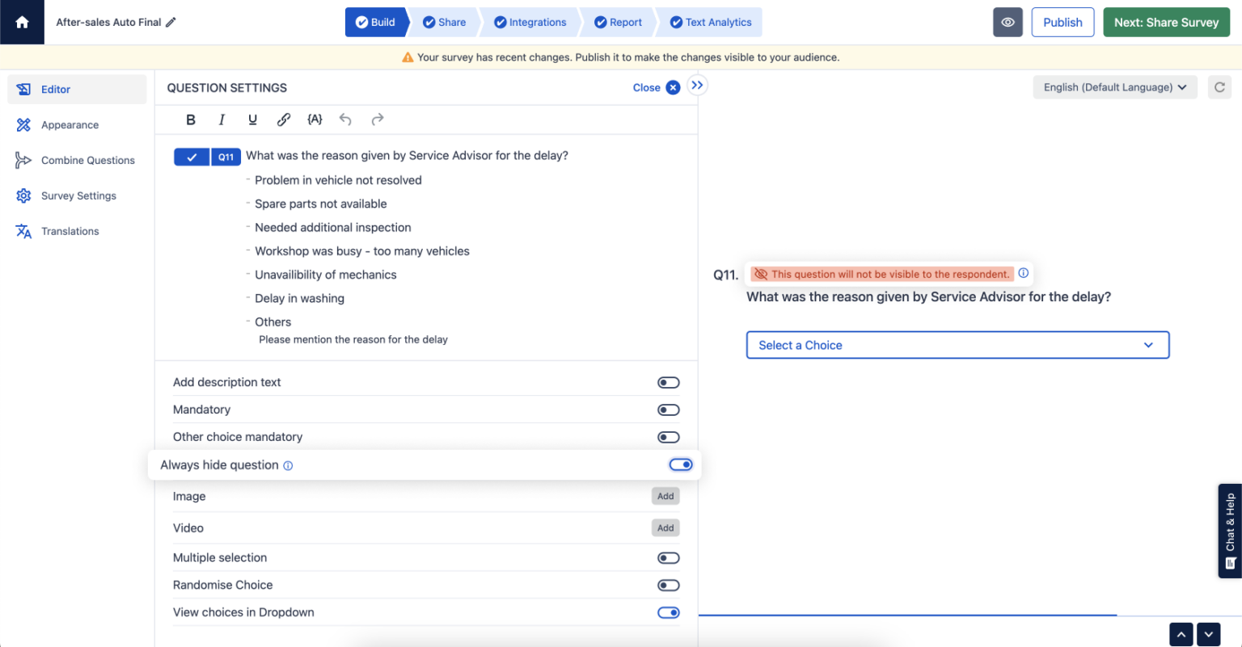Select the underline formatting icon
The width and height of the screenshot is (1242, 647).
pos(252,119)
